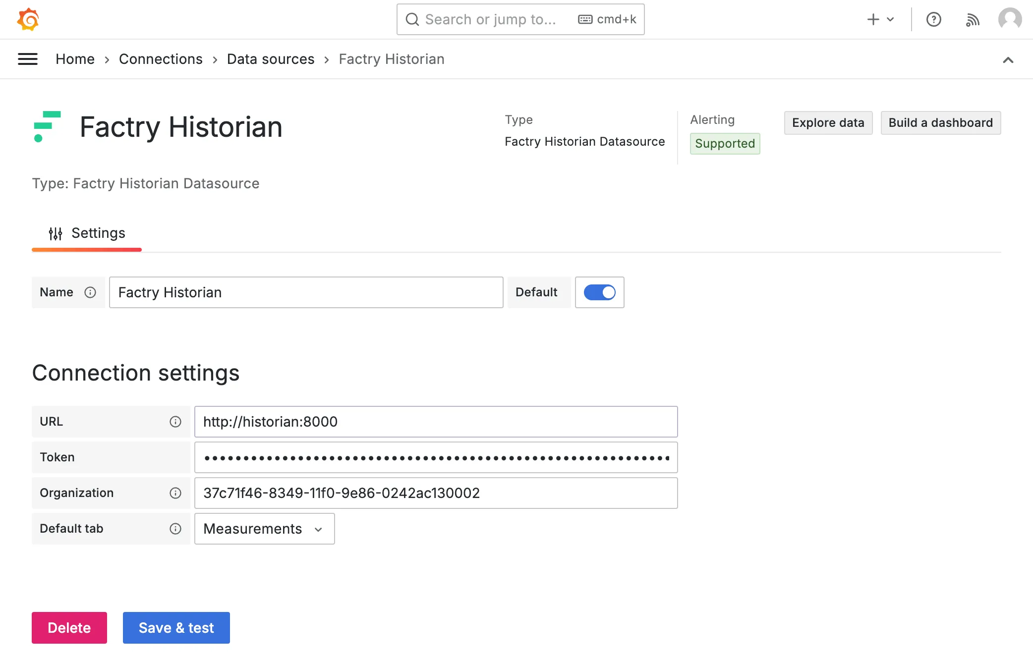Click the Save & test button

click(176, 628)
